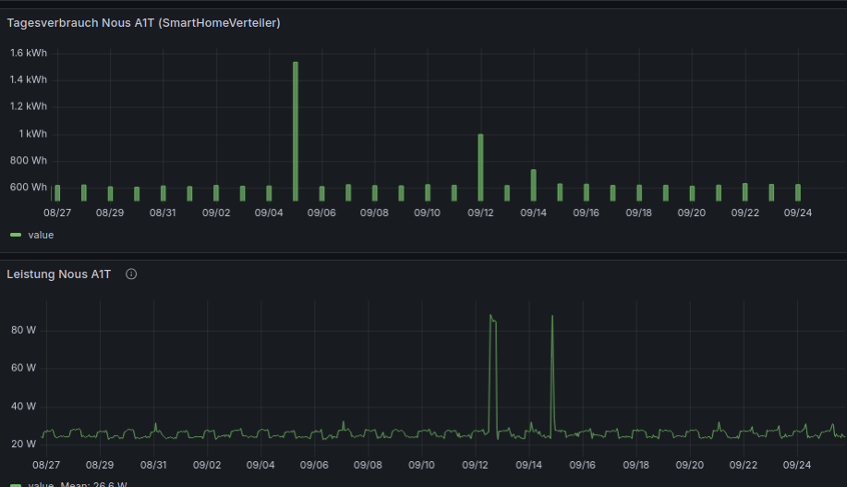Click the info icon beside Leistung Nous A1T
Viewport: 847px width, 487px height.
coord(131,274)
